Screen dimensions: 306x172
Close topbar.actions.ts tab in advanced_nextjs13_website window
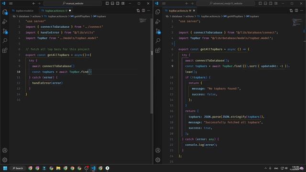194,11
